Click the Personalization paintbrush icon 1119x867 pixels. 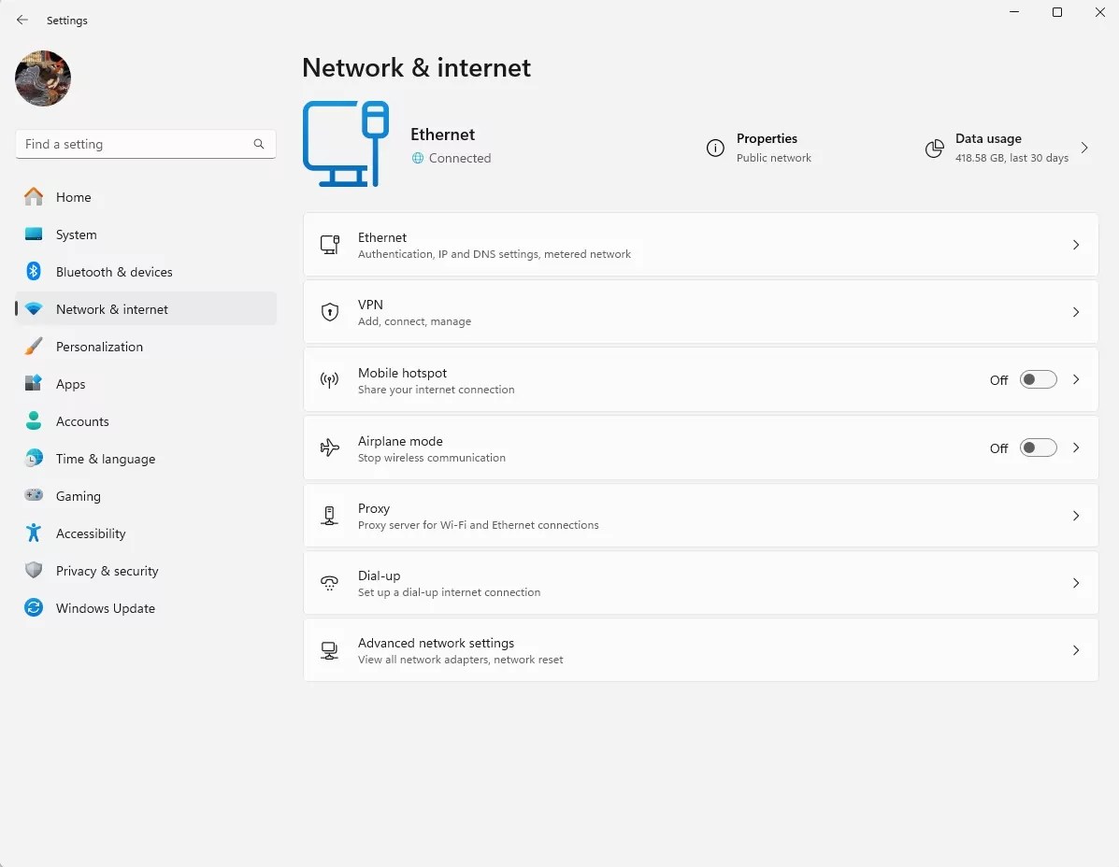[x=34, y=347]
